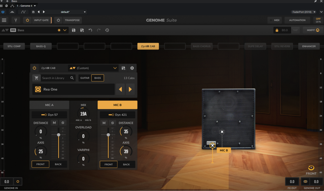Image resolution: width=324 pixels, height=191 pixels.
Task: Save the Bass preset with disk icon
Action: 73,30
